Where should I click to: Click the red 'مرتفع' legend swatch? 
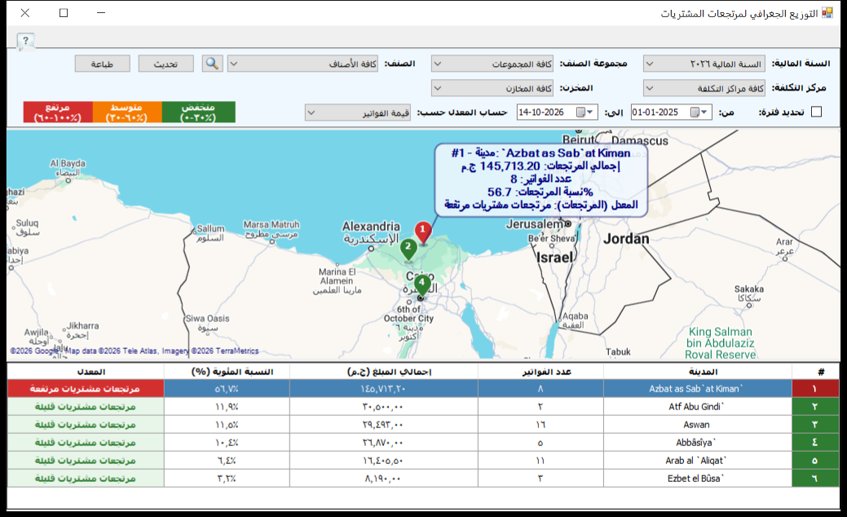(x=58, y=112)
